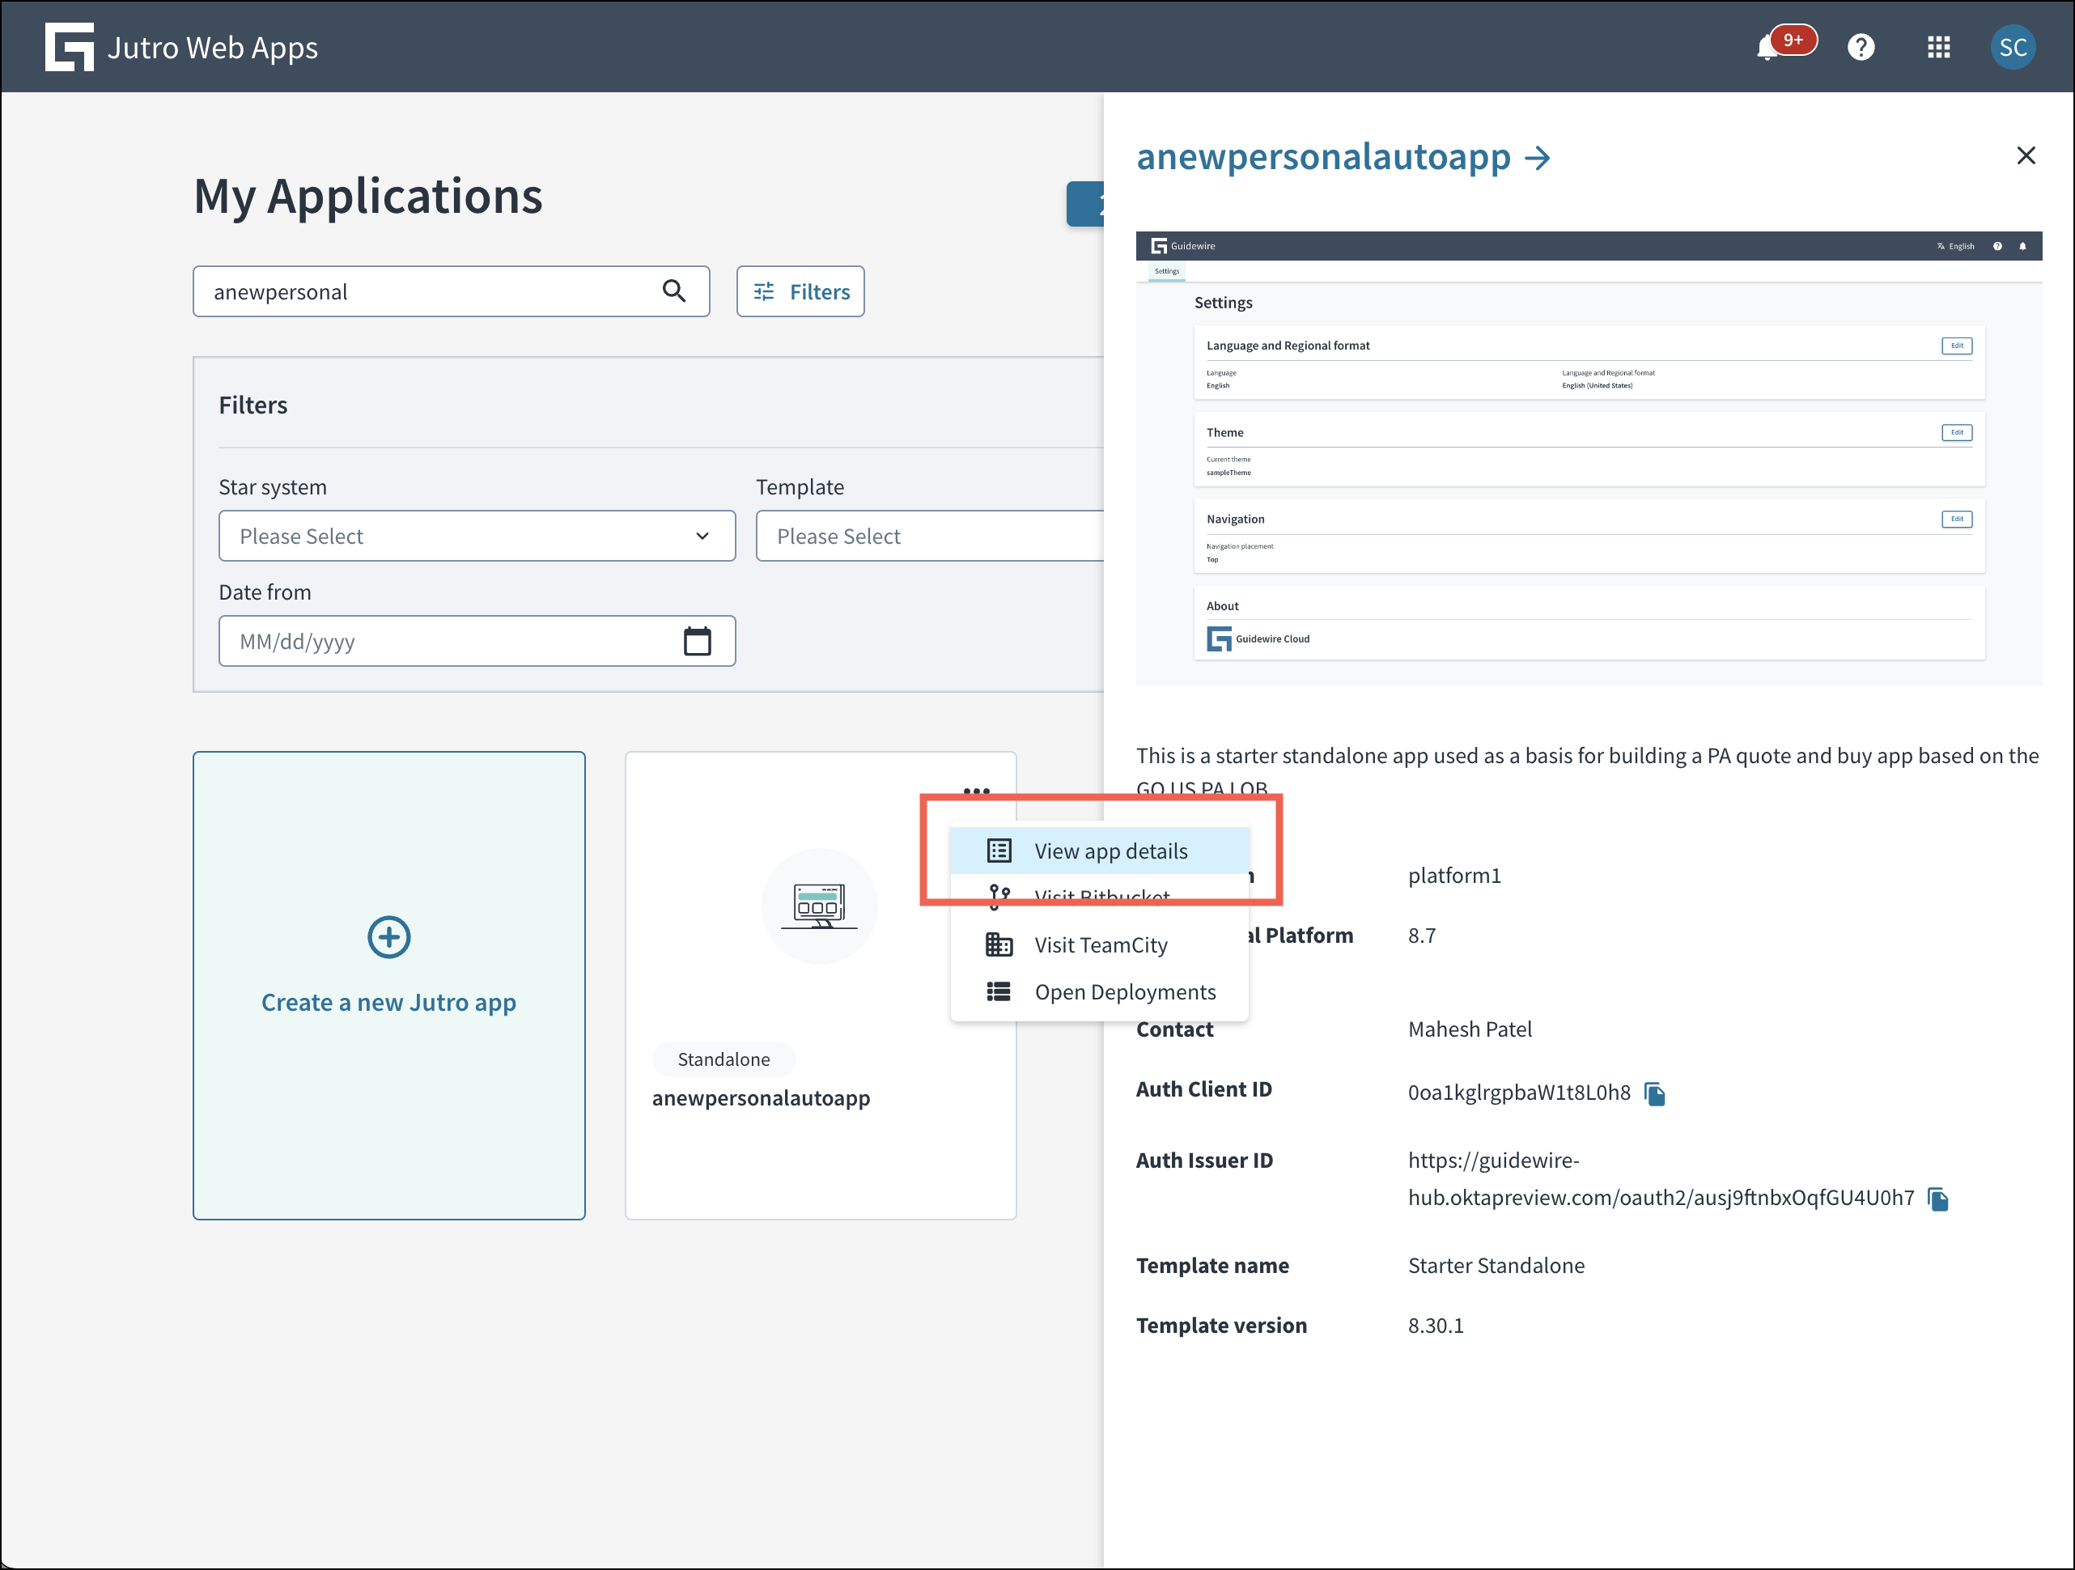Click the Standalone tag on app card

click(x=723, y=1060)
